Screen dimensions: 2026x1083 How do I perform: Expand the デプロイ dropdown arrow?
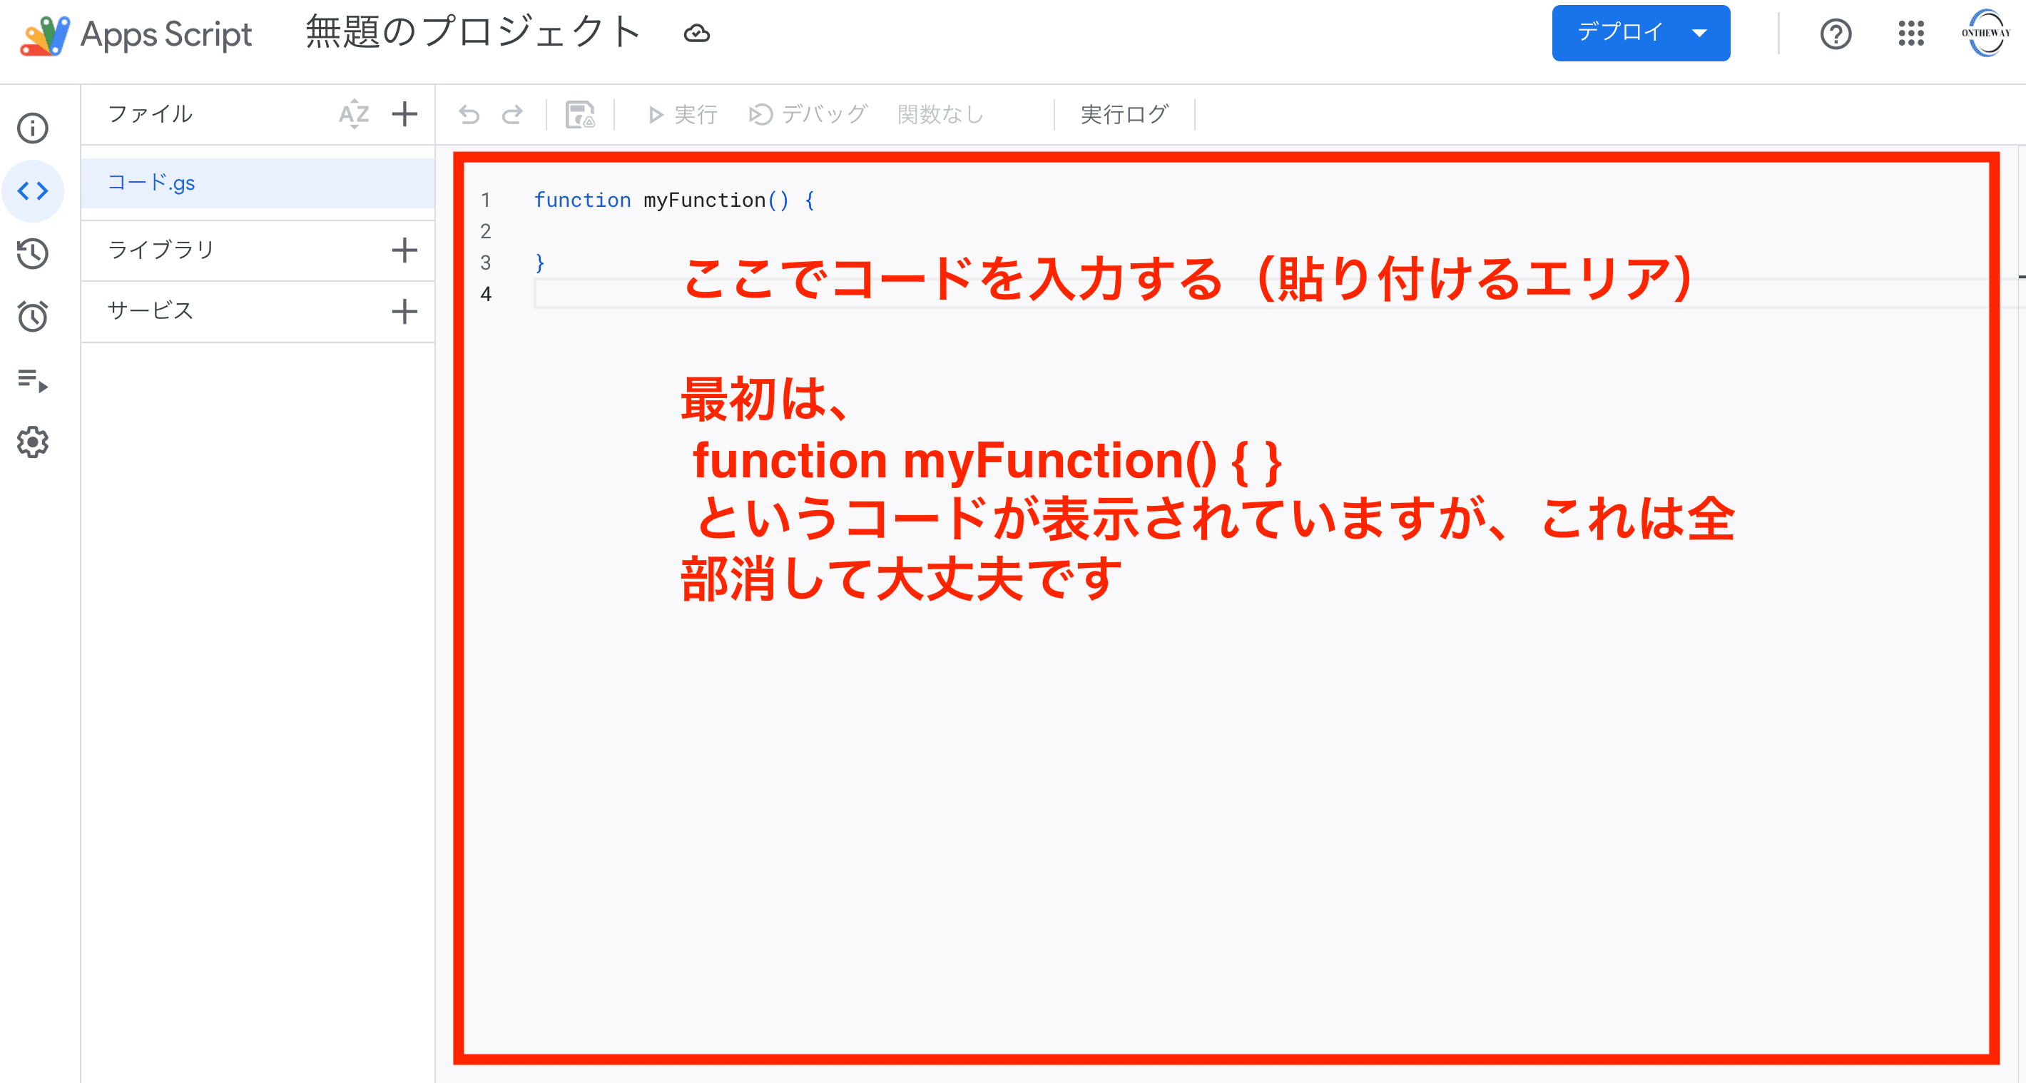pyautogui.click(x=1699, y=33)
